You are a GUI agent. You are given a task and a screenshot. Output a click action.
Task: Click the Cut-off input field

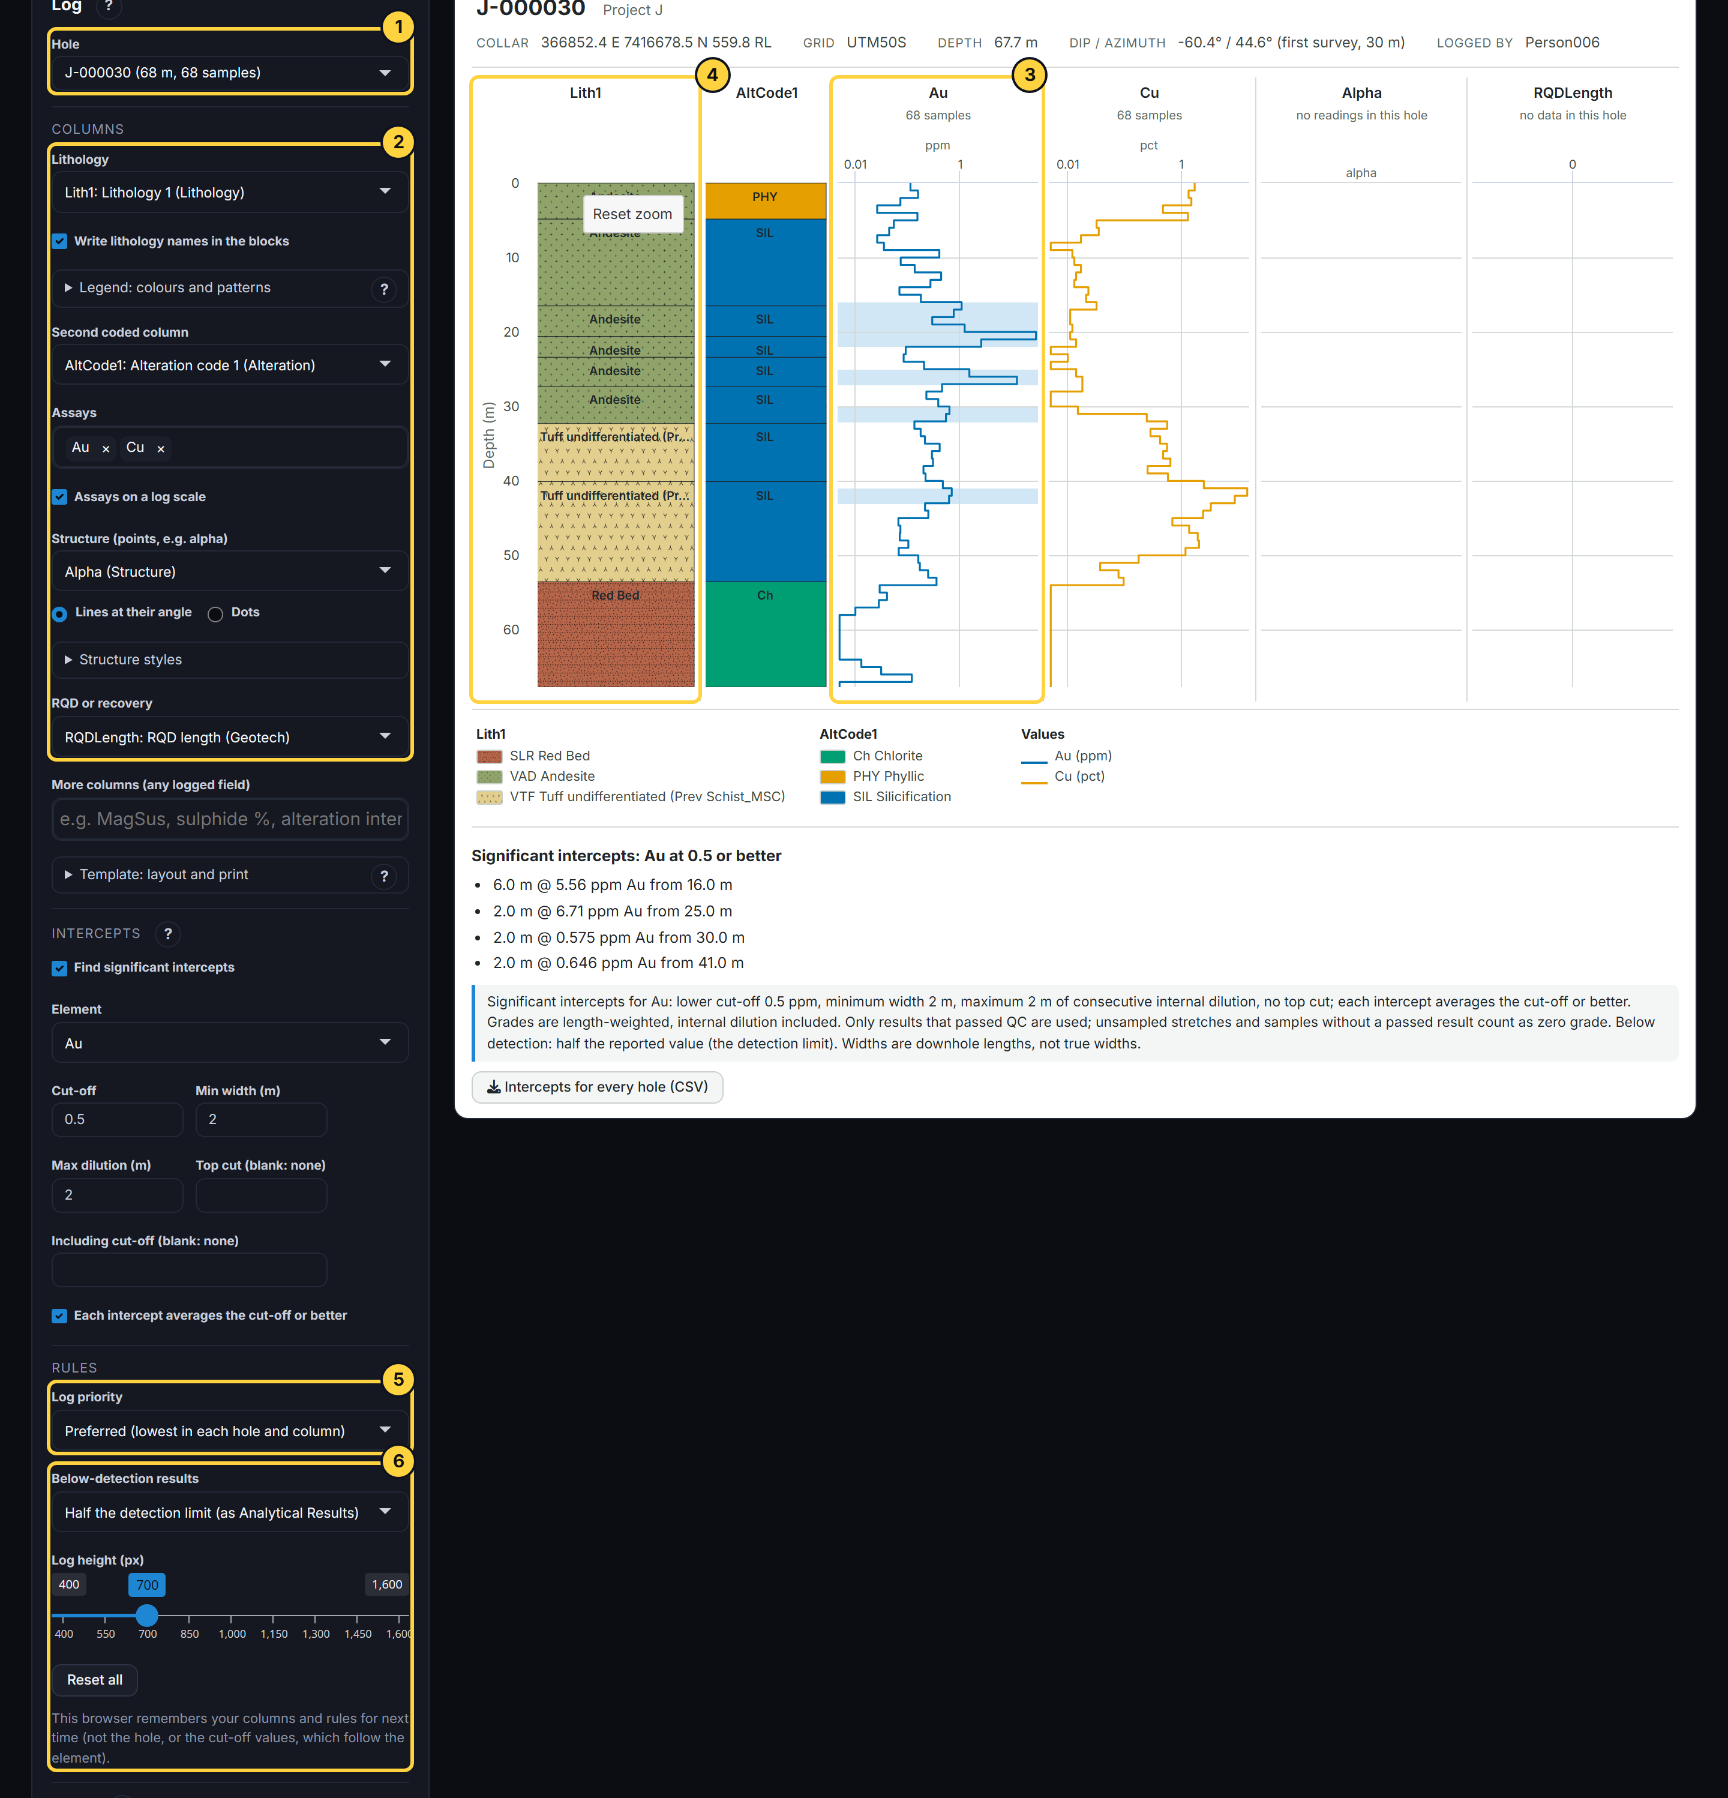(118, 1120)
